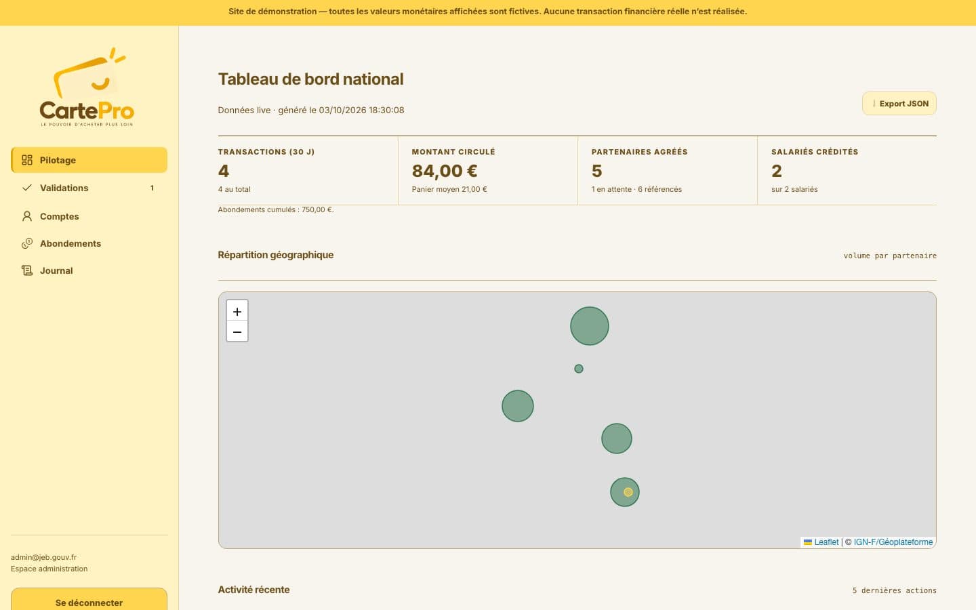
Task: Click 'sur 2 salariés' text
Action: pos(794,189)
